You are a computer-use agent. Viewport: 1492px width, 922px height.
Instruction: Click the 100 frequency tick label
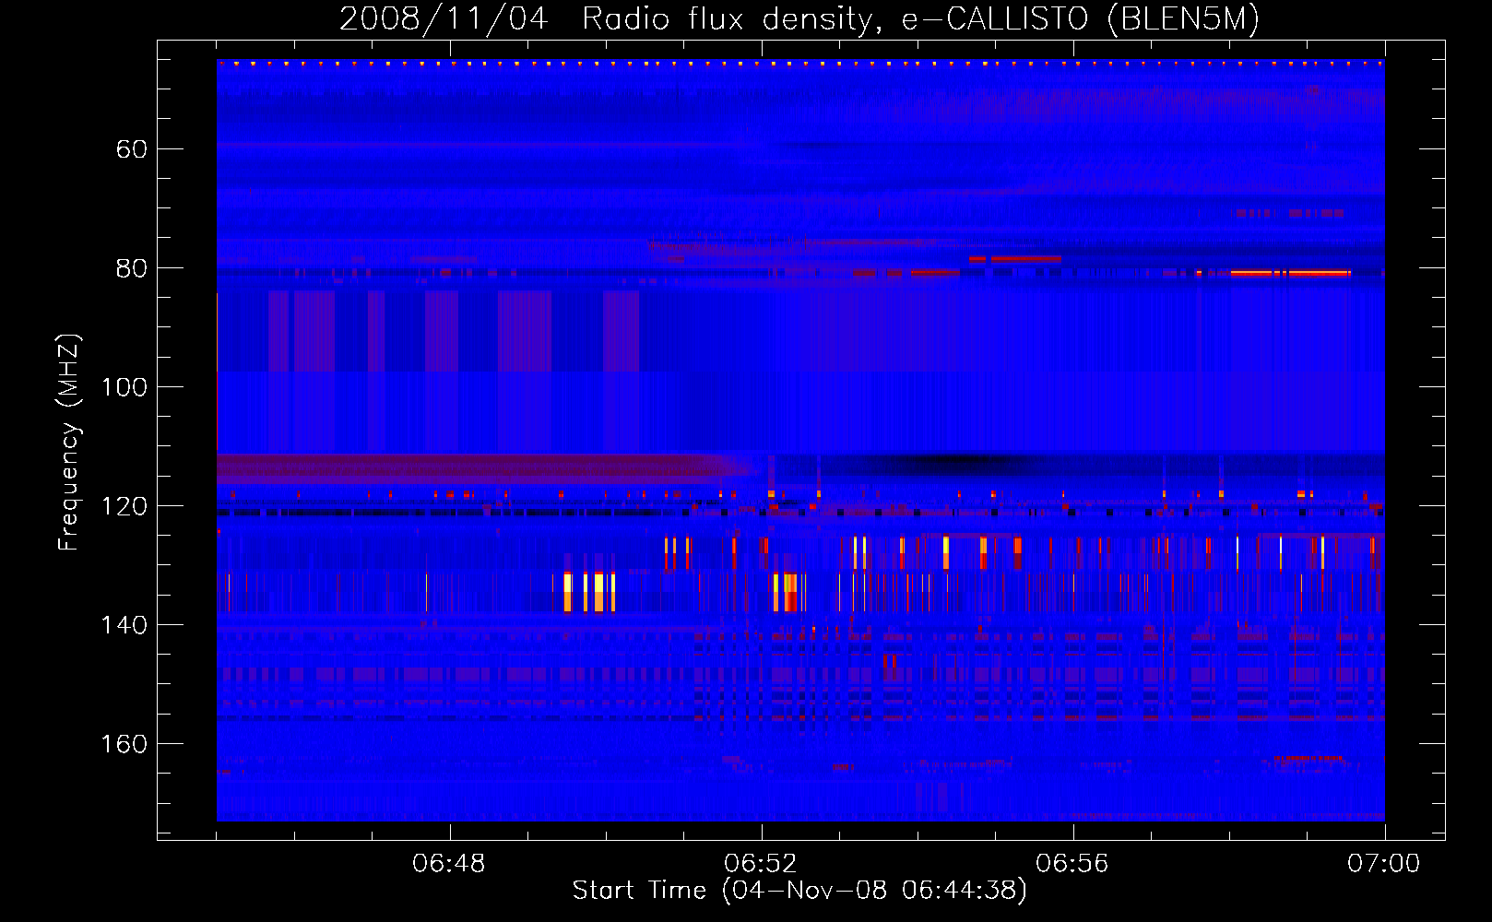click(124, 387)
